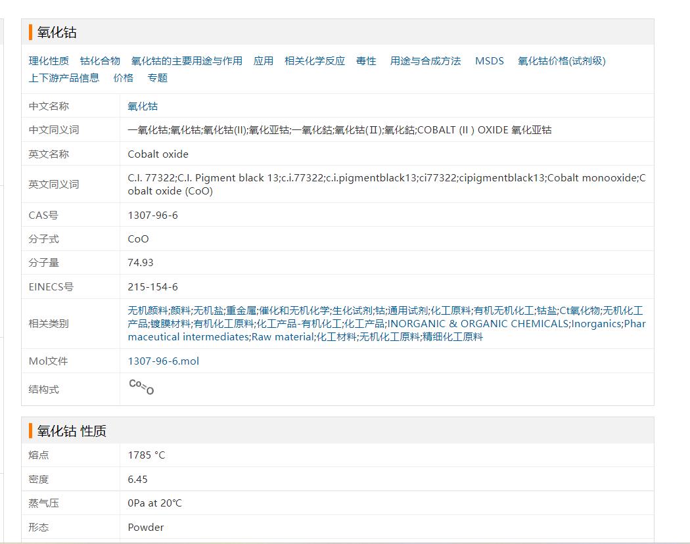
Task: Jump to the 毒性 section
Action: [366, 61]
